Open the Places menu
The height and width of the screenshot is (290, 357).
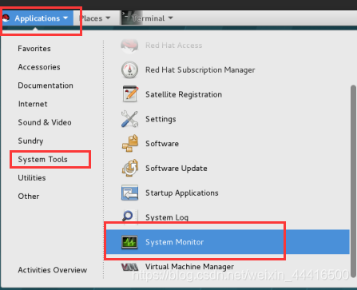95,18
